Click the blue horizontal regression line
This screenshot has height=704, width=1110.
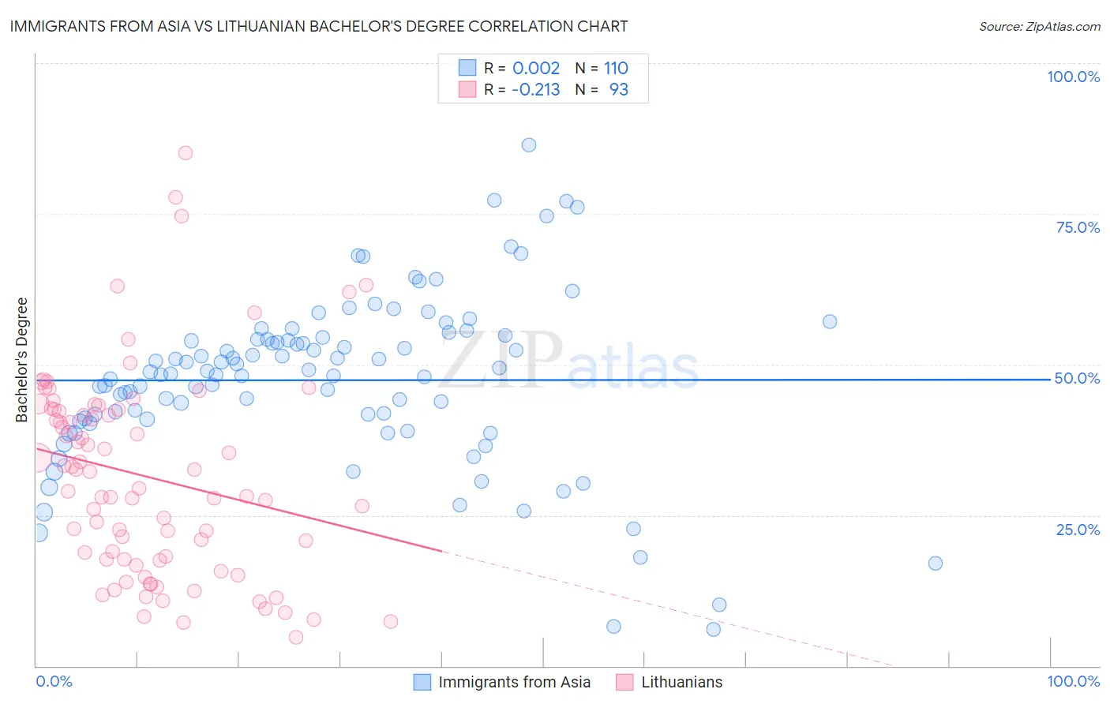point(543,380)
